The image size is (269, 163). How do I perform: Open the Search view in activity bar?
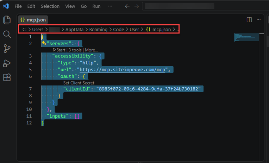pyautogui.click(x=7, y=34)
